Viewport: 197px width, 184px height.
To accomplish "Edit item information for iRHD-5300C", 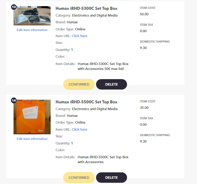I will pyautogui.click(x=32, y=30).
